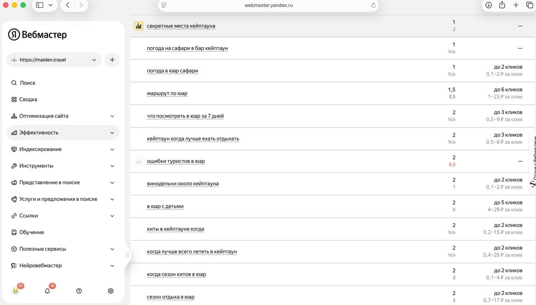Open query маршрут по юар
Viewport: 536px width, 305px height.
click(167, 93)
